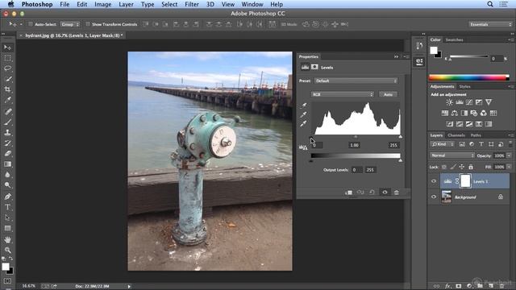
Task: Toggle lock all for layer
Action: tap(471, 167)
